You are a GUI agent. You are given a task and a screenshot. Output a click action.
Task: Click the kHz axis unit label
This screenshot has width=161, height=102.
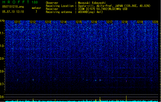click(x=2, y=21)
